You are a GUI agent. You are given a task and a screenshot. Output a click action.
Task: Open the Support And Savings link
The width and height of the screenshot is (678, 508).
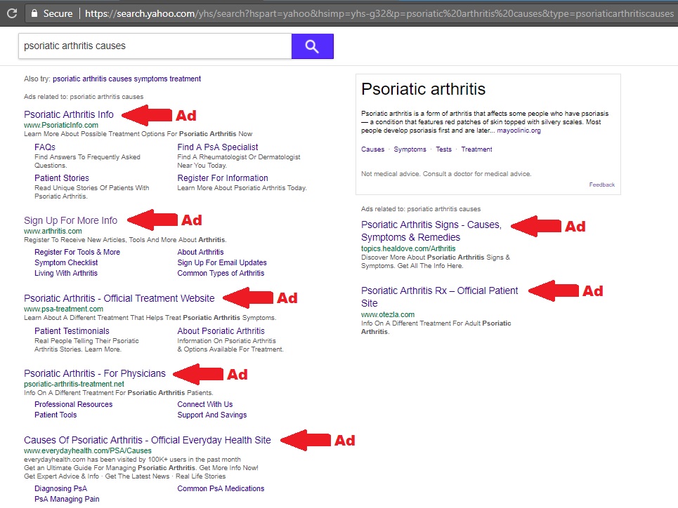click(212, 415)
